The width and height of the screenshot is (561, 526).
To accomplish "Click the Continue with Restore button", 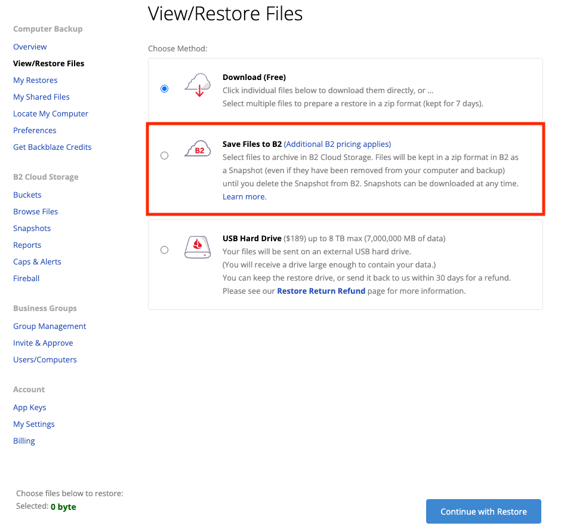I will pyautogui.click(x=483, y=511).
